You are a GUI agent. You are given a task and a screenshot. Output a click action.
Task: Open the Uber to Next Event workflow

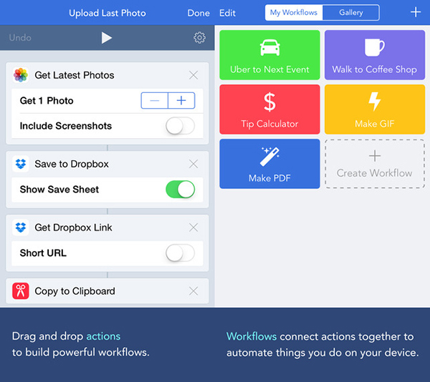click(269, 55)
